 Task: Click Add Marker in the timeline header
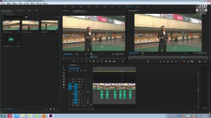coord(81,71)
